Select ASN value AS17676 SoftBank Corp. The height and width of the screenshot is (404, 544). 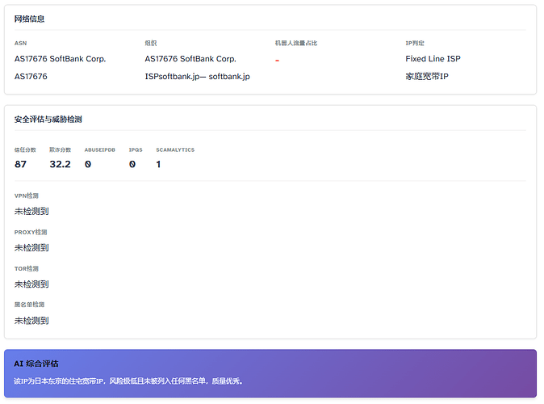click(x=60, y=59)
